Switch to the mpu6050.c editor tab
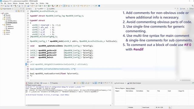The height and width of the screenshot is (109, 194). (x=52, y=9)
